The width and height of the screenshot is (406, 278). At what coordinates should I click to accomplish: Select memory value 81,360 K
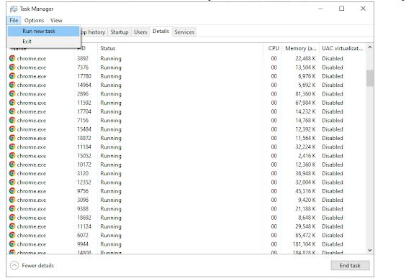point(305,94)
